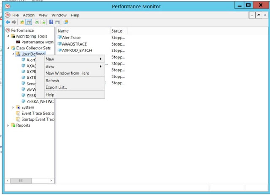Click the AXAOSTRACE icon in the list pane
Image resolution: width=270 pixels, height=195 pixels.
point(59,44)
